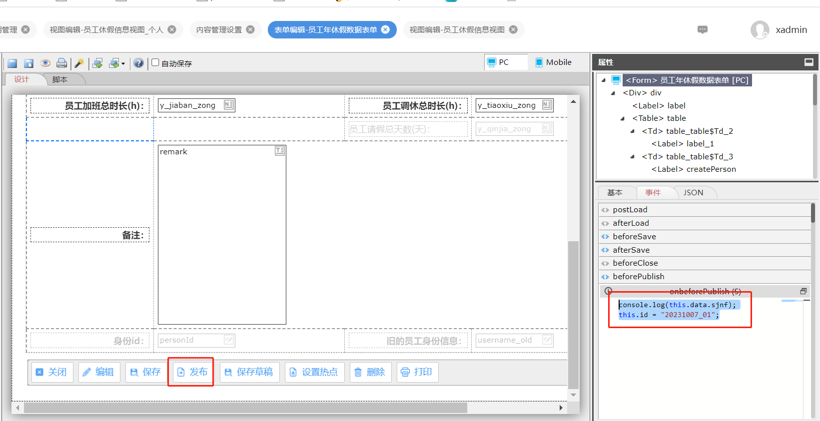Viewport: 820px width, 421px height.
Task: Click the 编辑 button on the form
Action: pyautogui.click(x=99, y=372)
